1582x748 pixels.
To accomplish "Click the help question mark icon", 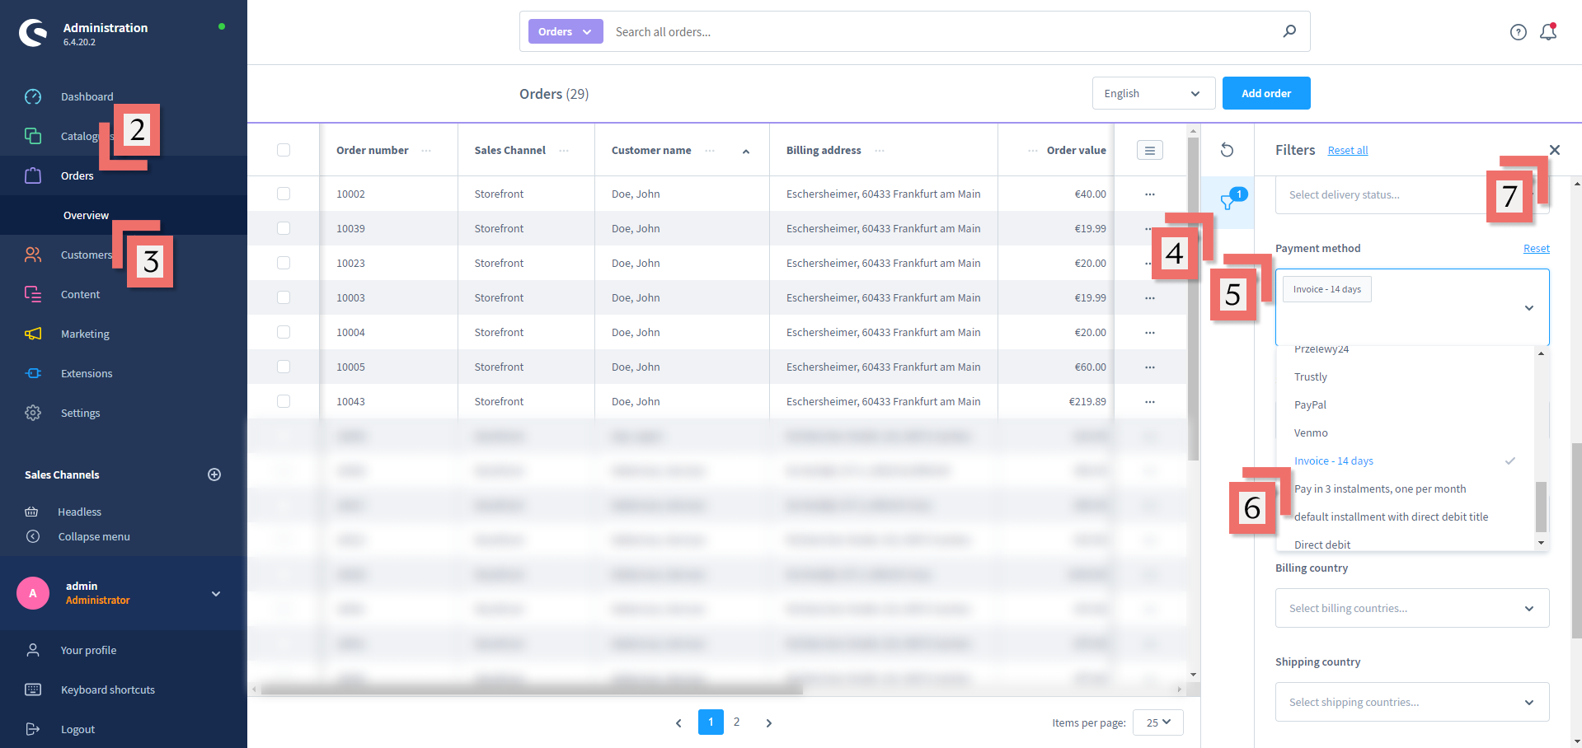I will [1518, 32].
